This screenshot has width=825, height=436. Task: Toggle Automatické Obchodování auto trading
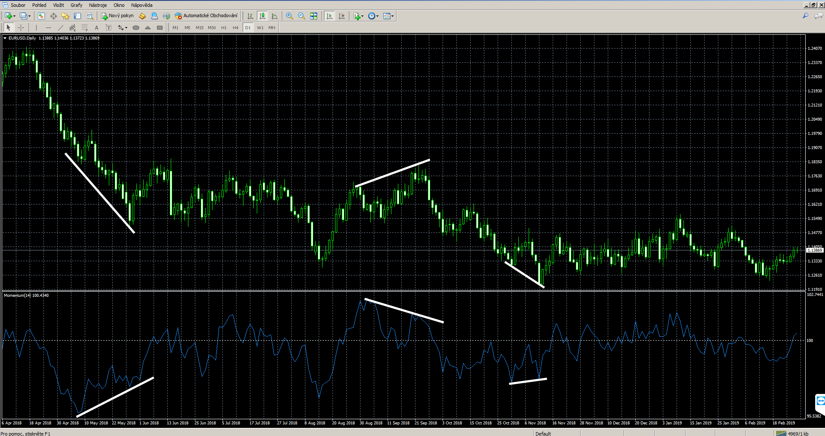click(x=206, y=16)
